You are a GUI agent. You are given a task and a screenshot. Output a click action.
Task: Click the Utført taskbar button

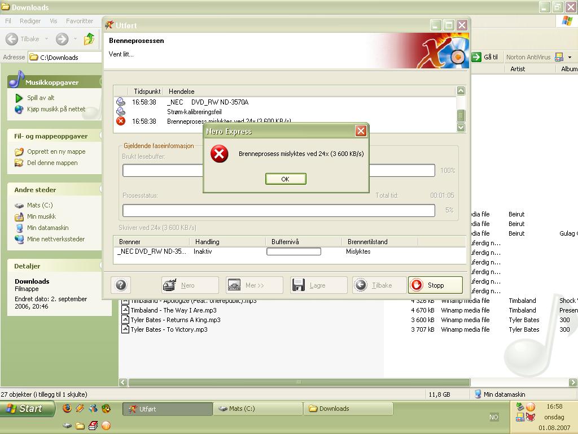tap(167, 409)
